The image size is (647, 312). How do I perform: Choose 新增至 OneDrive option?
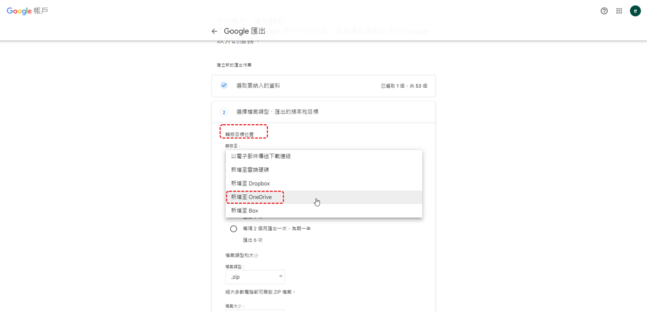click(x=323, y=197)
